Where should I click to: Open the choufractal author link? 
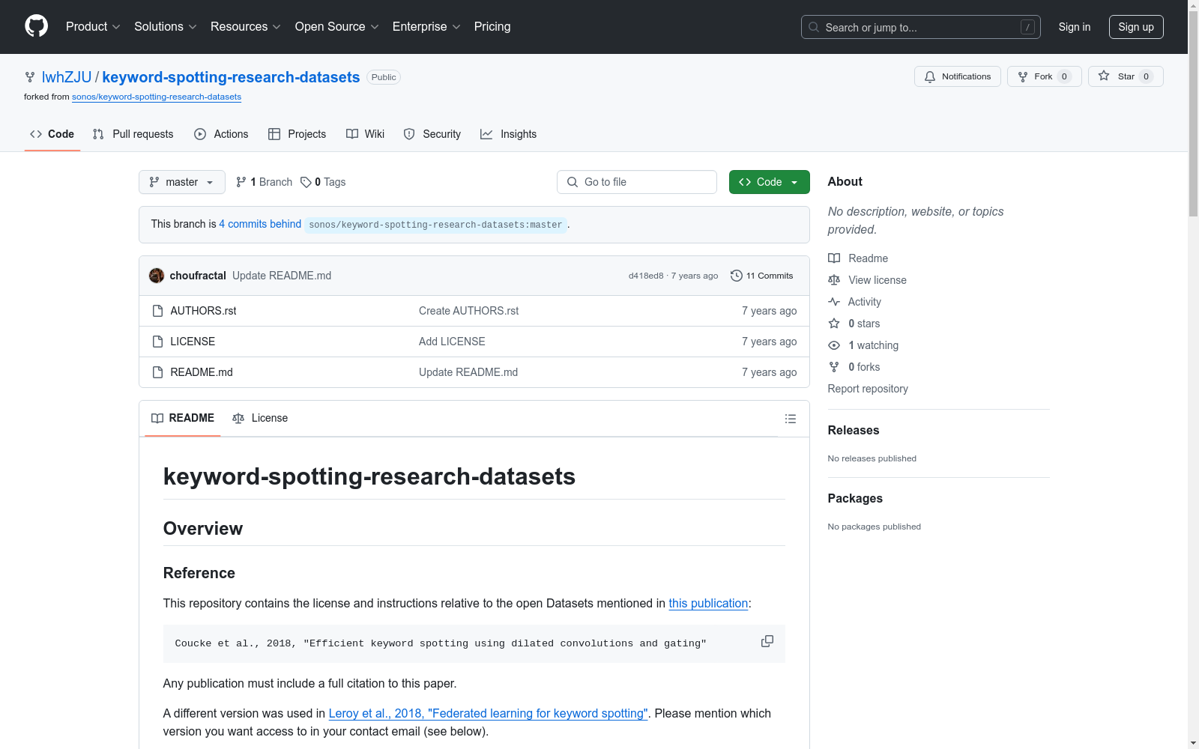198,276
